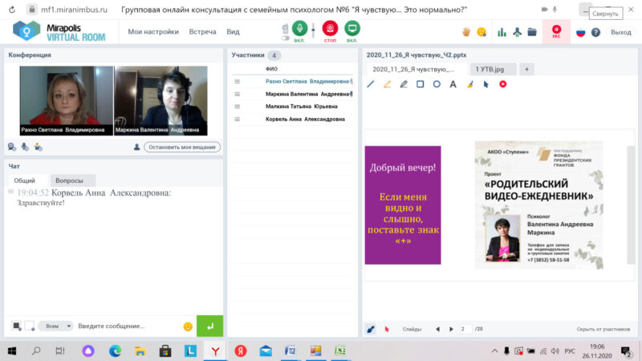Open the polls bar chart icon
The width and height of the screenshot is (642, 361).
pyautogui.click(x=502, y=32)
